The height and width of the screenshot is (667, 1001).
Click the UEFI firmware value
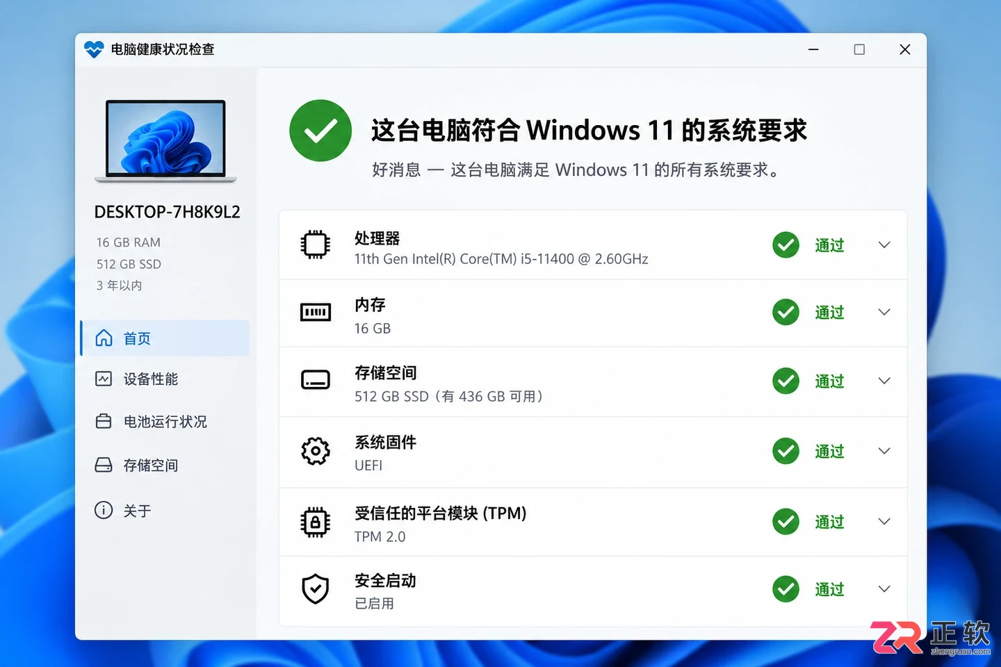pyautogui.click(x=368, y=466)
